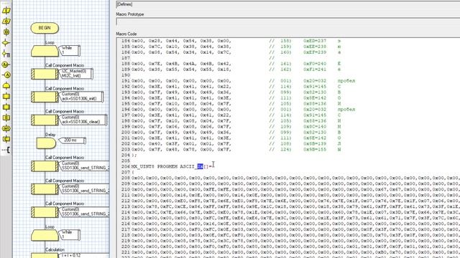Click the 0xF0=240 comment on line 188

click(x=315, y=64)
